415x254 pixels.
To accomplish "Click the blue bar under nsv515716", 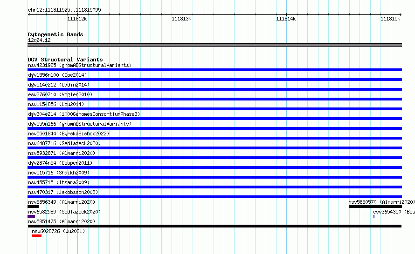I will click(x=214, y=177).
